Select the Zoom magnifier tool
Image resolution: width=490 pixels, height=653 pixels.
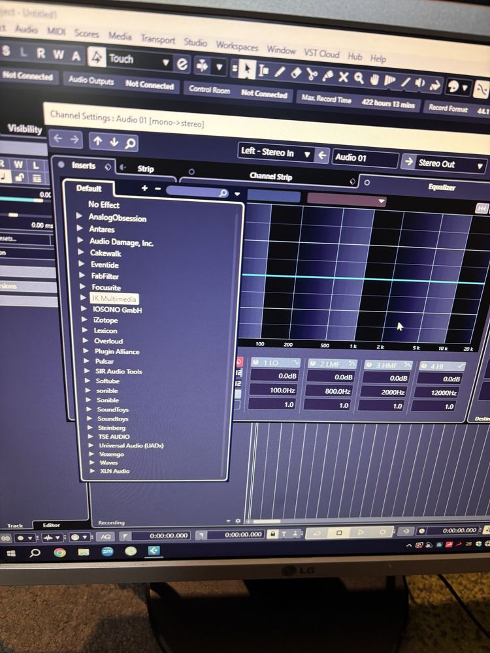[x=359, y=78]
